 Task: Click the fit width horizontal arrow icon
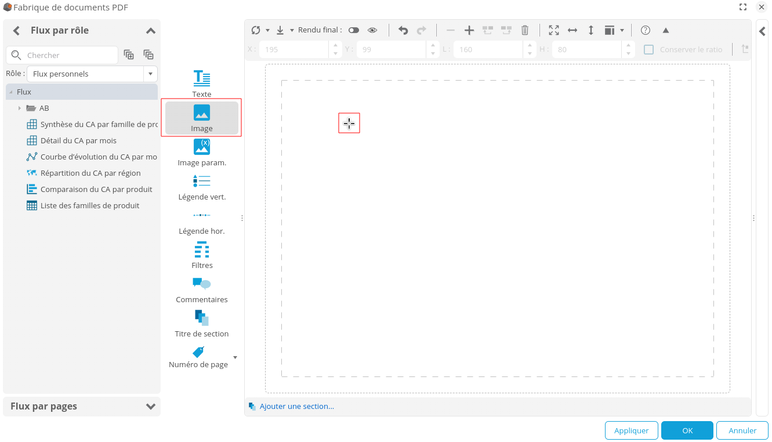tap(572, 30)
